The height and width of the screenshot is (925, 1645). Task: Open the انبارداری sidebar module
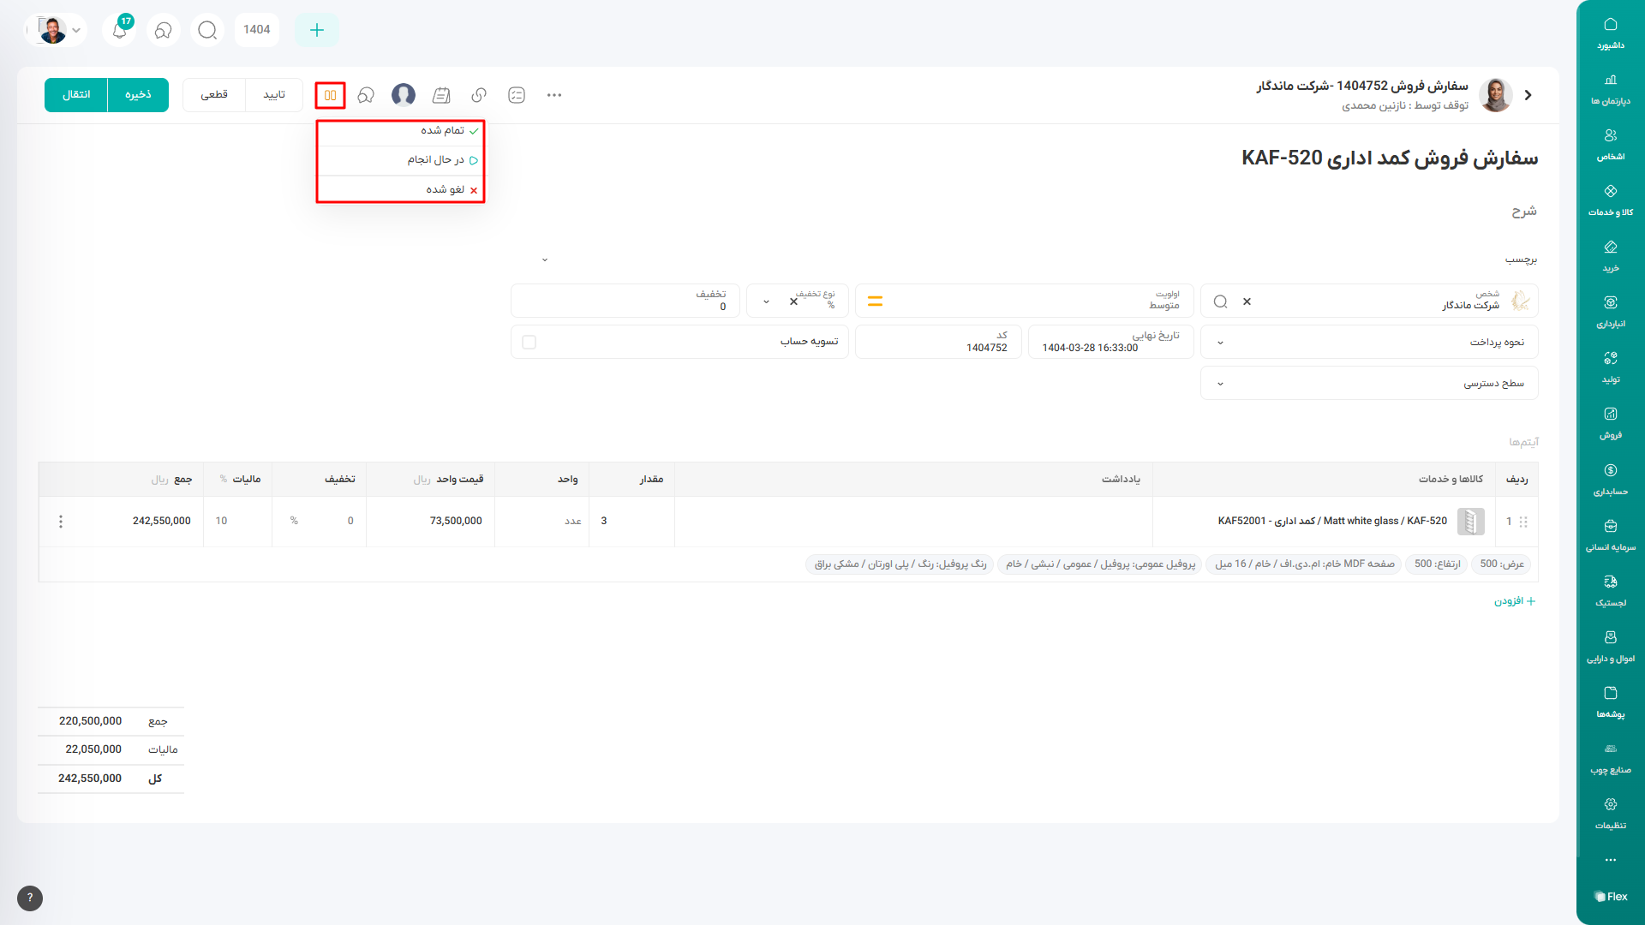[1610, 312]
